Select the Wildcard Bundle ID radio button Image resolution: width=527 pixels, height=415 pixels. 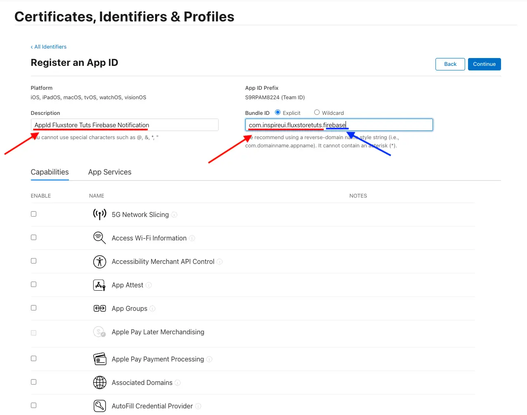coord(317,112)
